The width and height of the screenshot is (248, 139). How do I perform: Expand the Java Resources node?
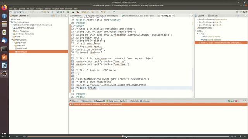pyautogui.click(x=12, y=31)
